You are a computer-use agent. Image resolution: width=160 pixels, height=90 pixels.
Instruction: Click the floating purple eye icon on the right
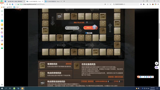[156, 67]
